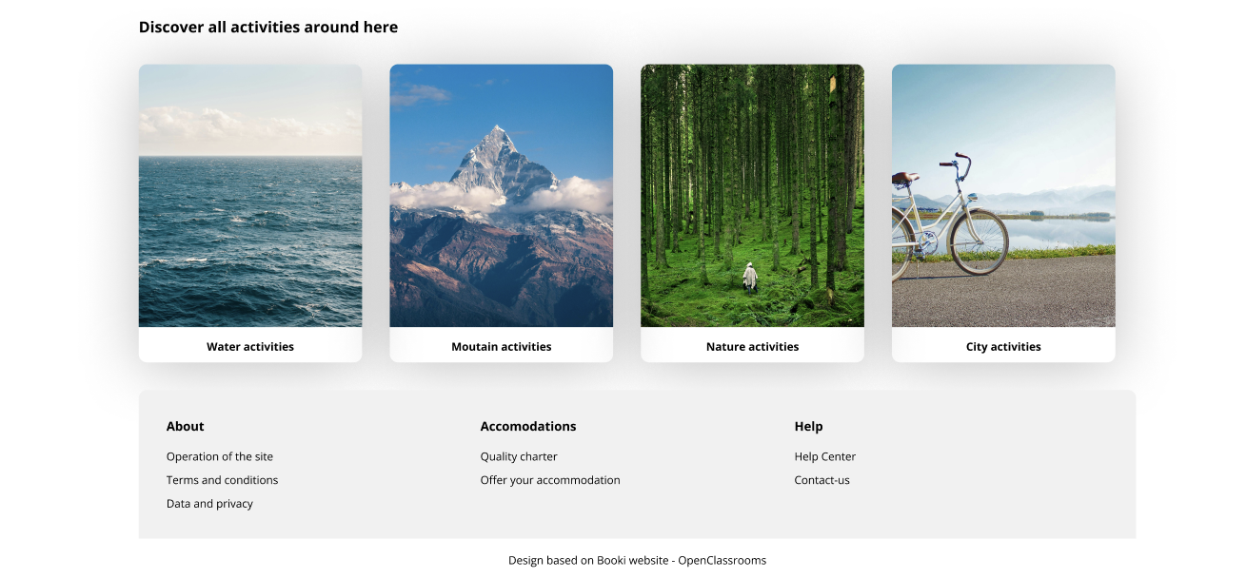Click the 'Design based on Booki website' credit

click(637, 561)
